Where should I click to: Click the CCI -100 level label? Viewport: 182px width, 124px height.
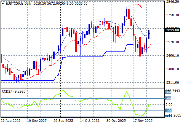(168, 111)
